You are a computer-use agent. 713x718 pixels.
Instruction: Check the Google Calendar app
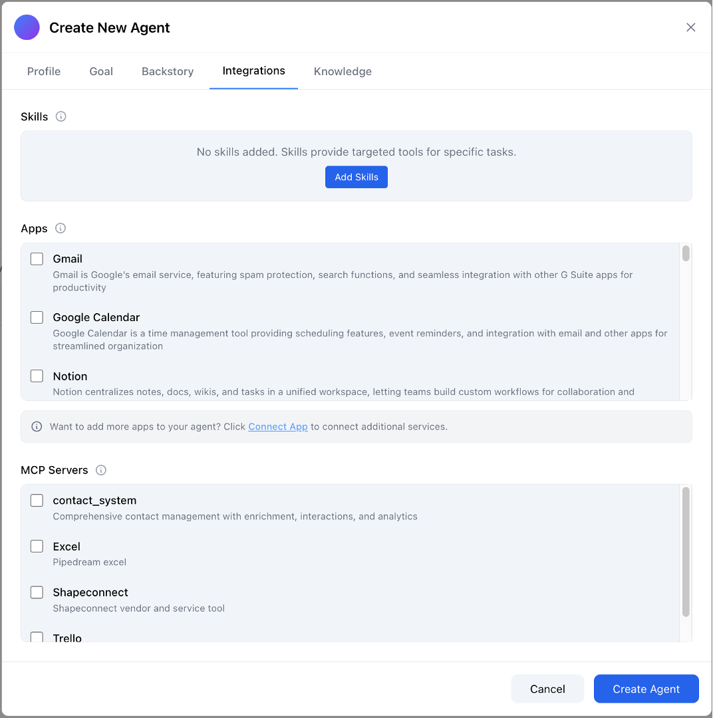(x=37, y=317)
